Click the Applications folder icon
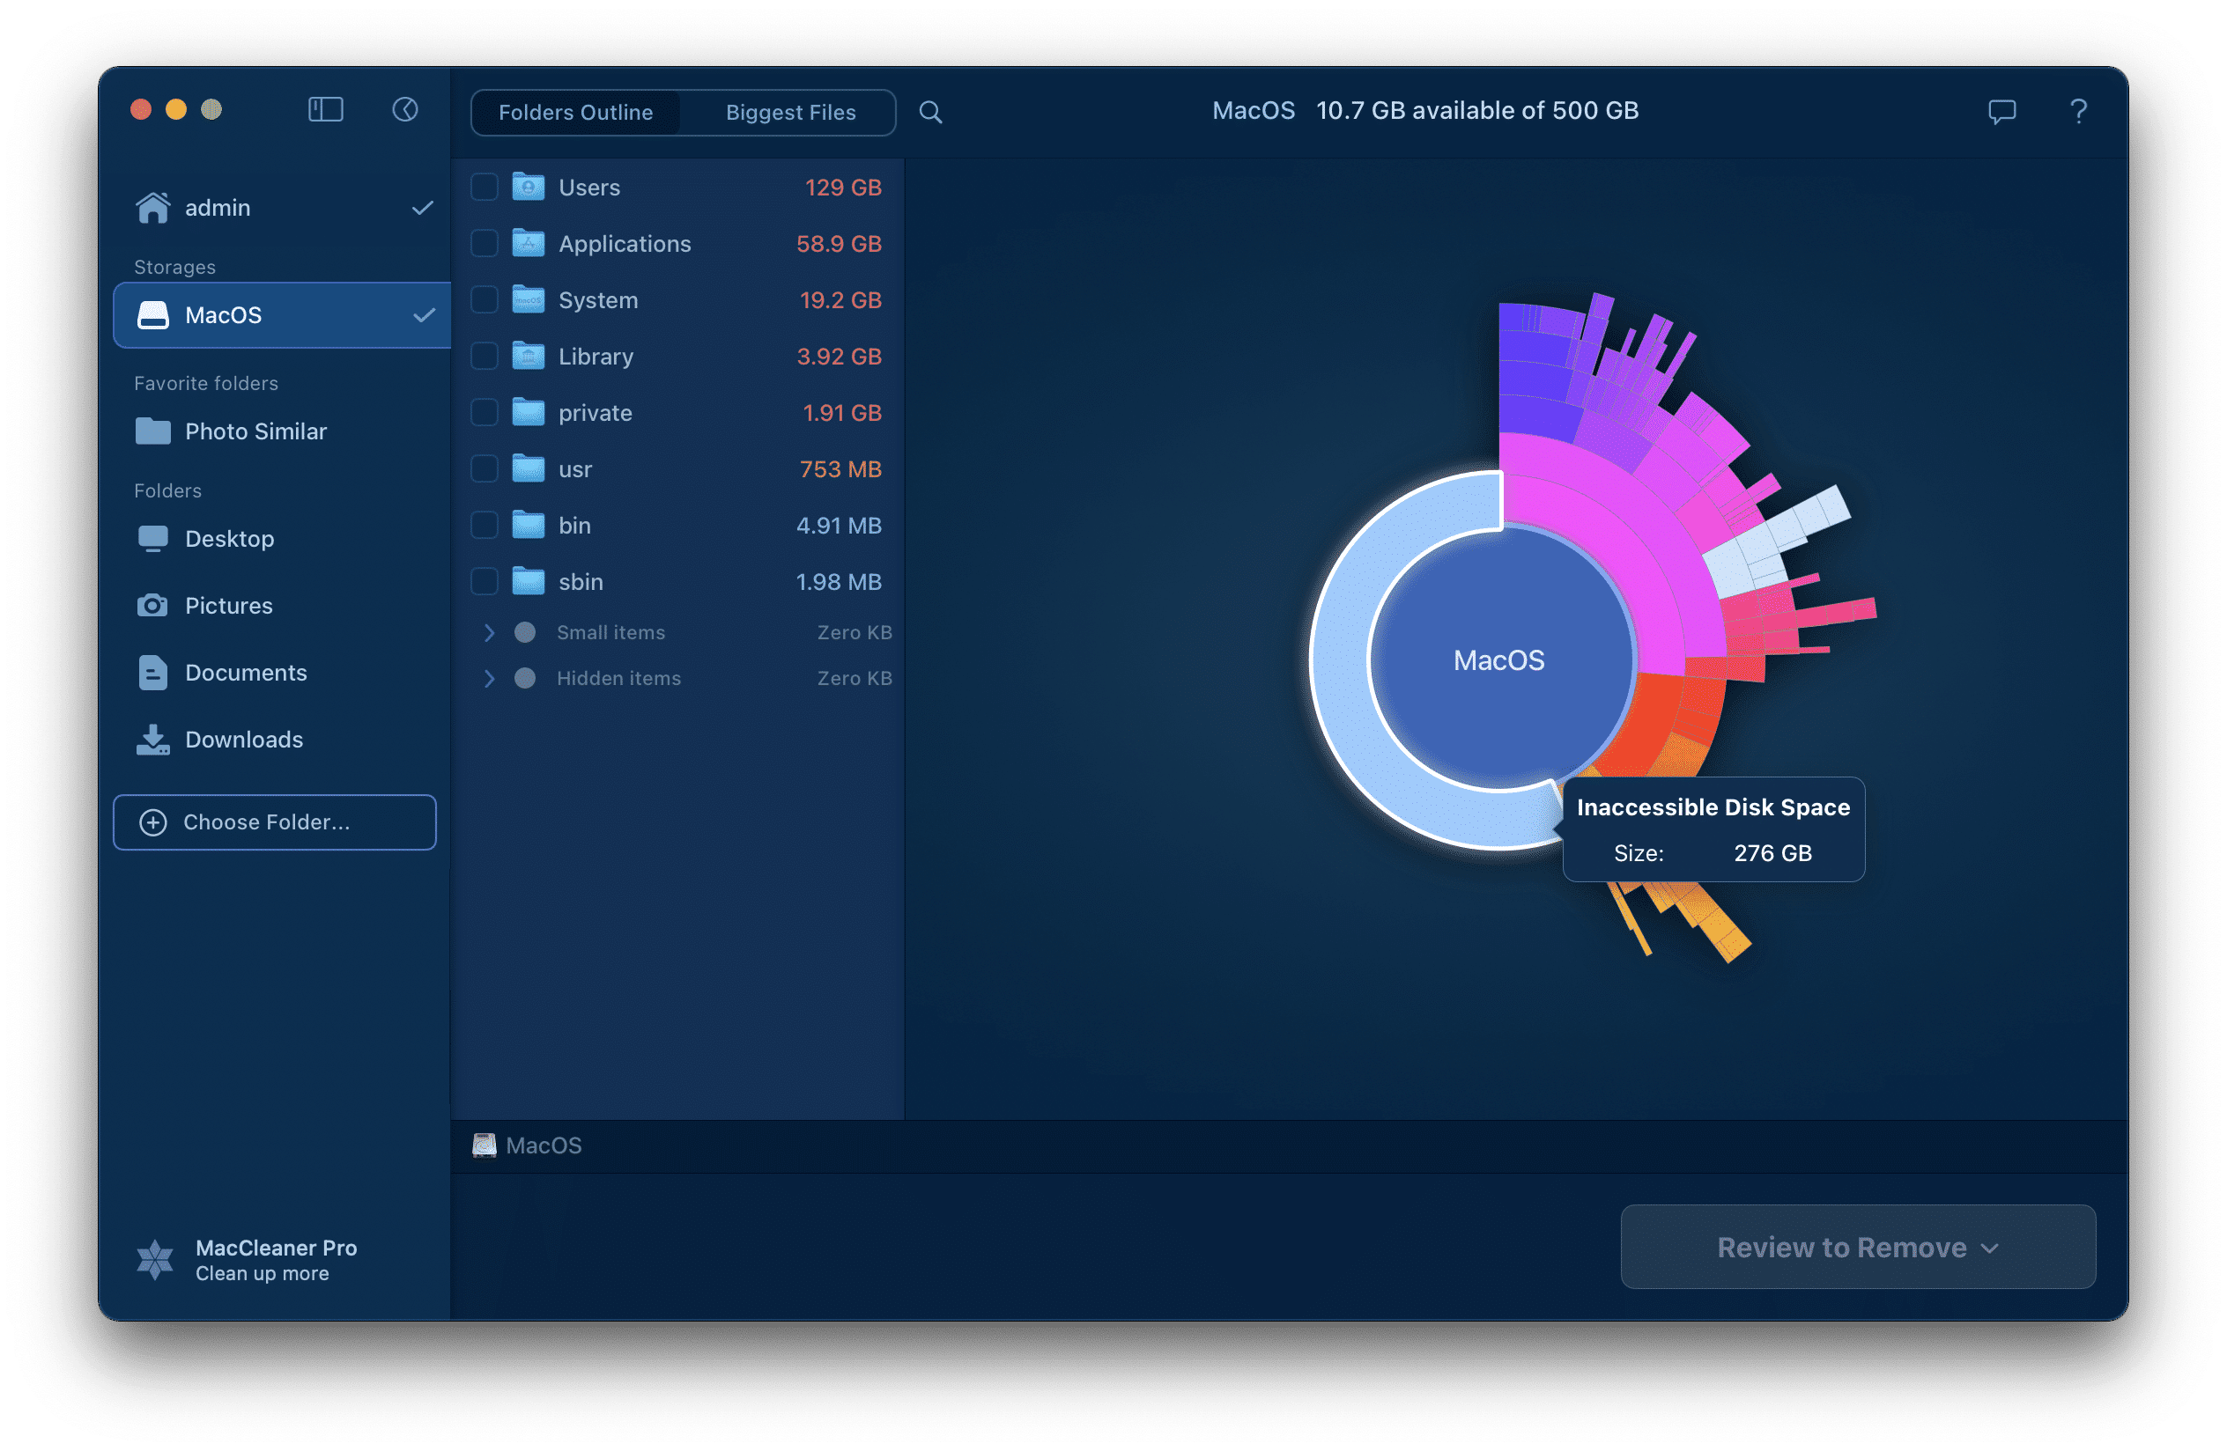The height and width of the screenshot is (1451, 2227). point(529,243)
